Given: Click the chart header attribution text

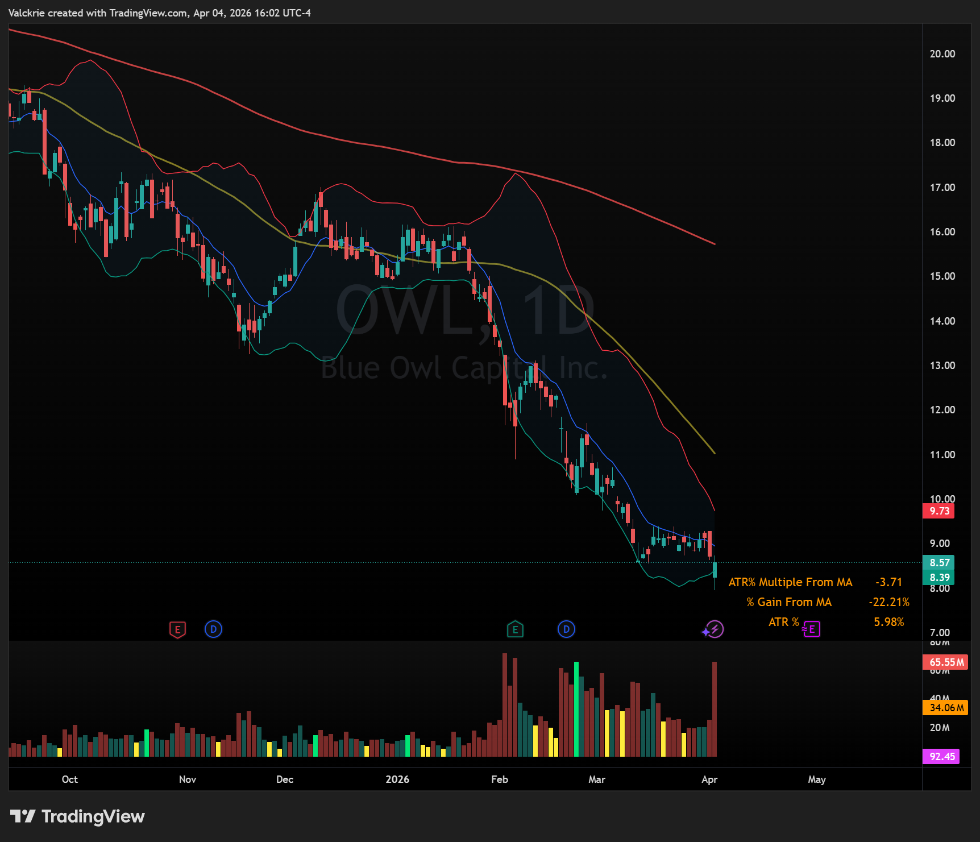Looking at the screenshot, I should (160, 13).
